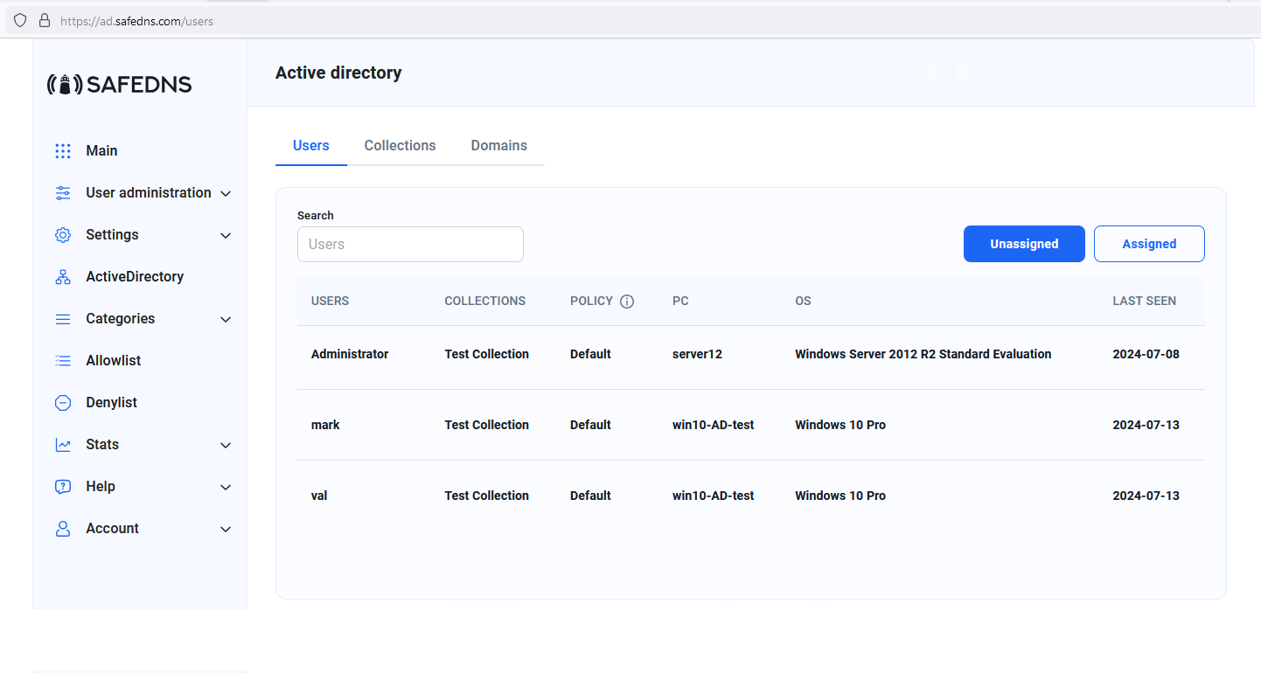Click the Account person icon

tap(63, 529)
